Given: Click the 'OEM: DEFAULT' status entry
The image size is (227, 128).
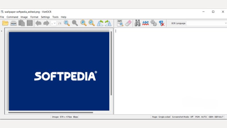Looking at the screenshot, I should [216, 117].
